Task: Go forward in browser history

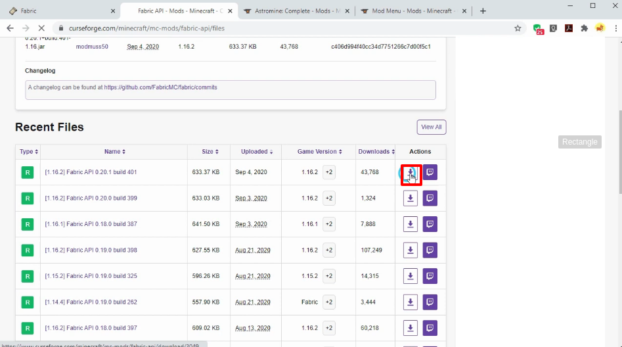Action: 26,28
